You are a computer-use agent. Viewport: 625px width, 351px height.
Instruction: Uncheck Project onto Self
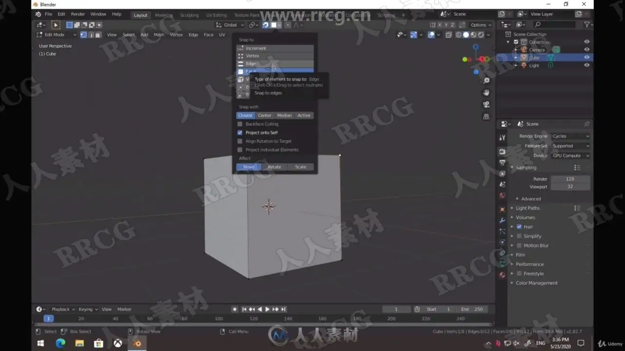point(240,133)
